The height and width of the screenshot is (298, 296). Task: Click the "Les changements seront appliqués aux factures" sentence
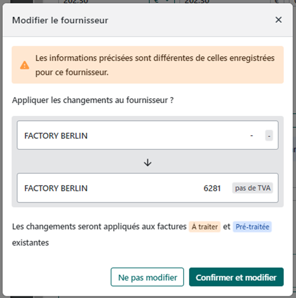[x=99, y=227]
